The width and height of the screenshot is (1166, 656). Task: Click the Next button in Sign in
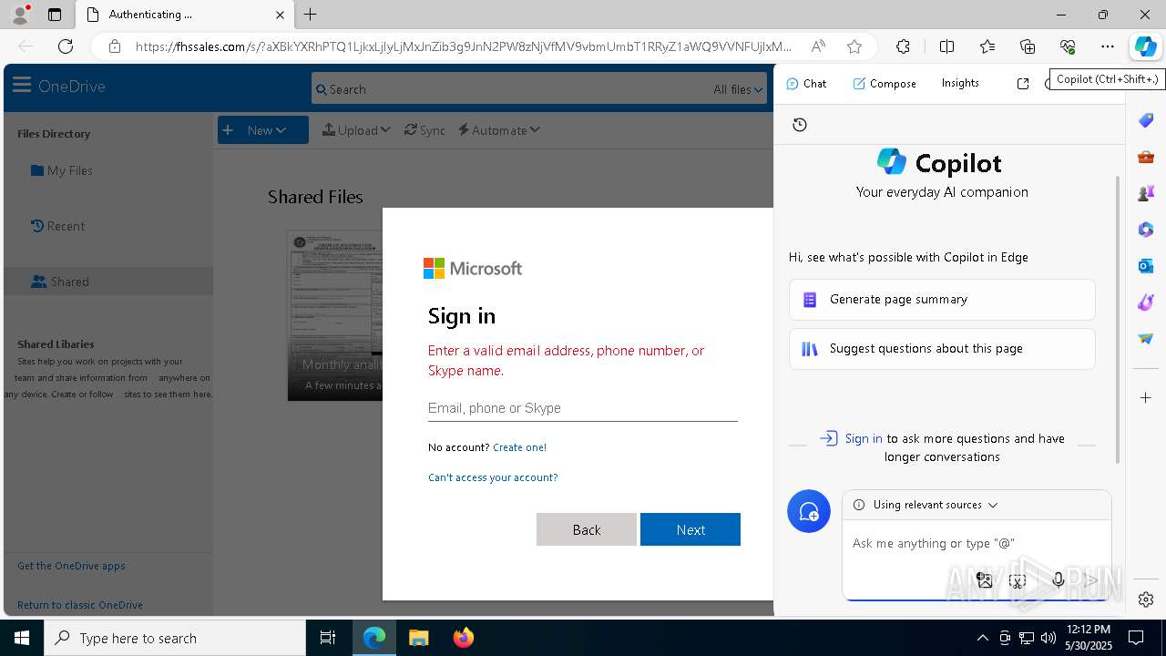point(690,529)
